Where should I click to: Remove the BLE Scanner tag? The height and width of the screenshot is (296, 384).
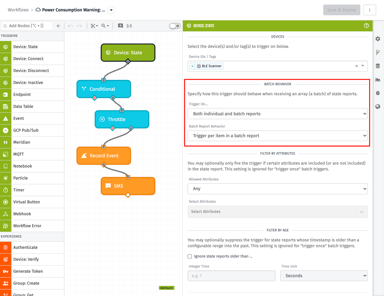192,66
